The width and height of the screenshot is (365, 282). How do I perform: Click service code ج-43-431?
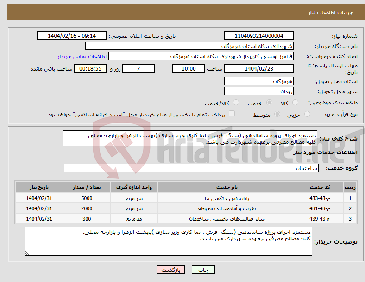click(x=320, y=208)
